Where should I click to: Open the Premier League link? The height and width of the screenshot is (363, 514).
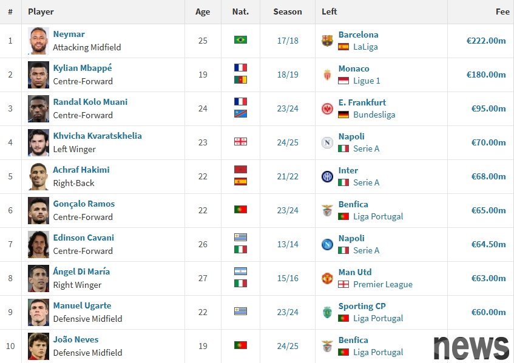tap(382, 284)
